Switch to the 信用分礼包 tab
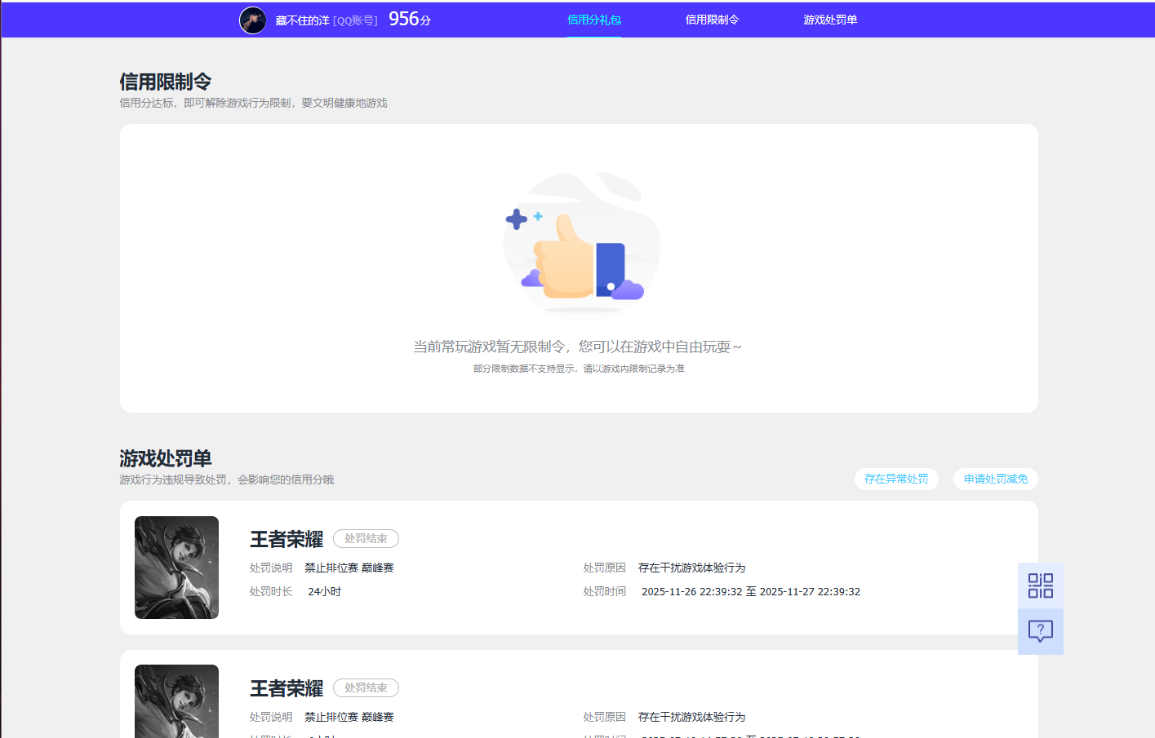This screenshot has height=738, width=1155. (593, 20)
